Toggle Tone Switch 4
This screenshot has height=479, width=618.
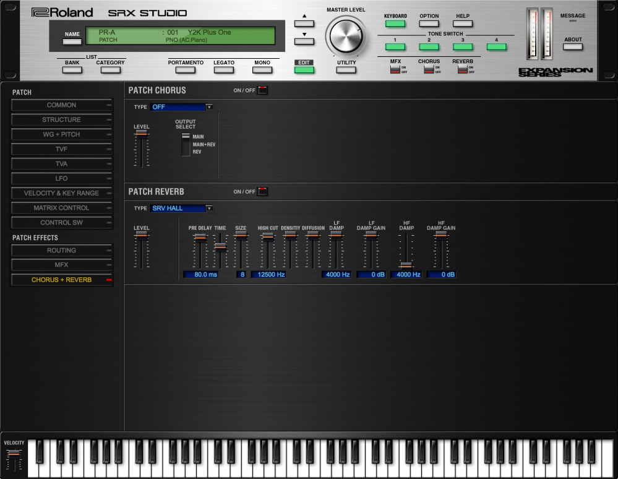(496, 46)
